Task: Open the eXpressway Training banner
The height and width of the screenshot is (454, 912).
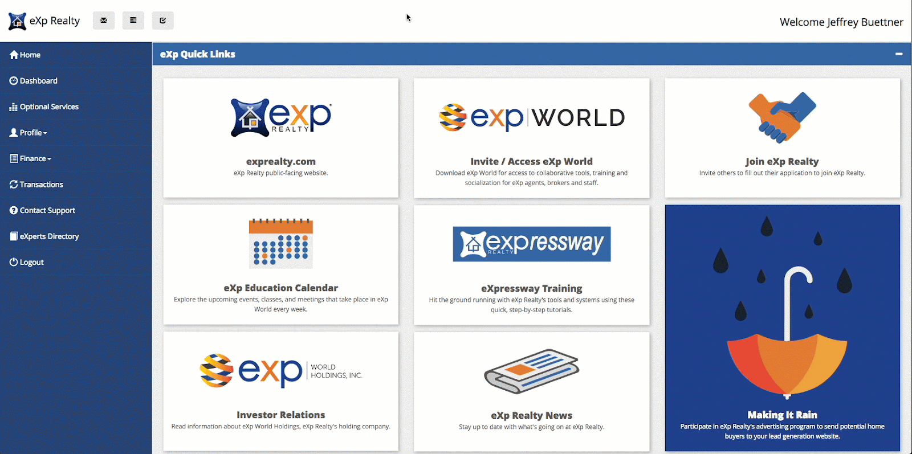Action: click(x=531, y=244)
